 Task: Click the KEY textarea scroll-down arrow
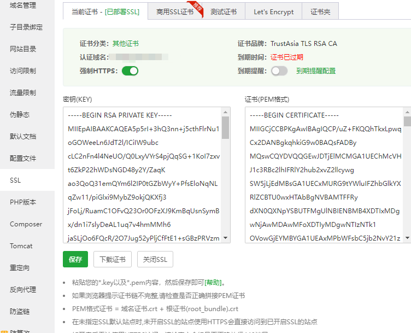pos(225,238)
